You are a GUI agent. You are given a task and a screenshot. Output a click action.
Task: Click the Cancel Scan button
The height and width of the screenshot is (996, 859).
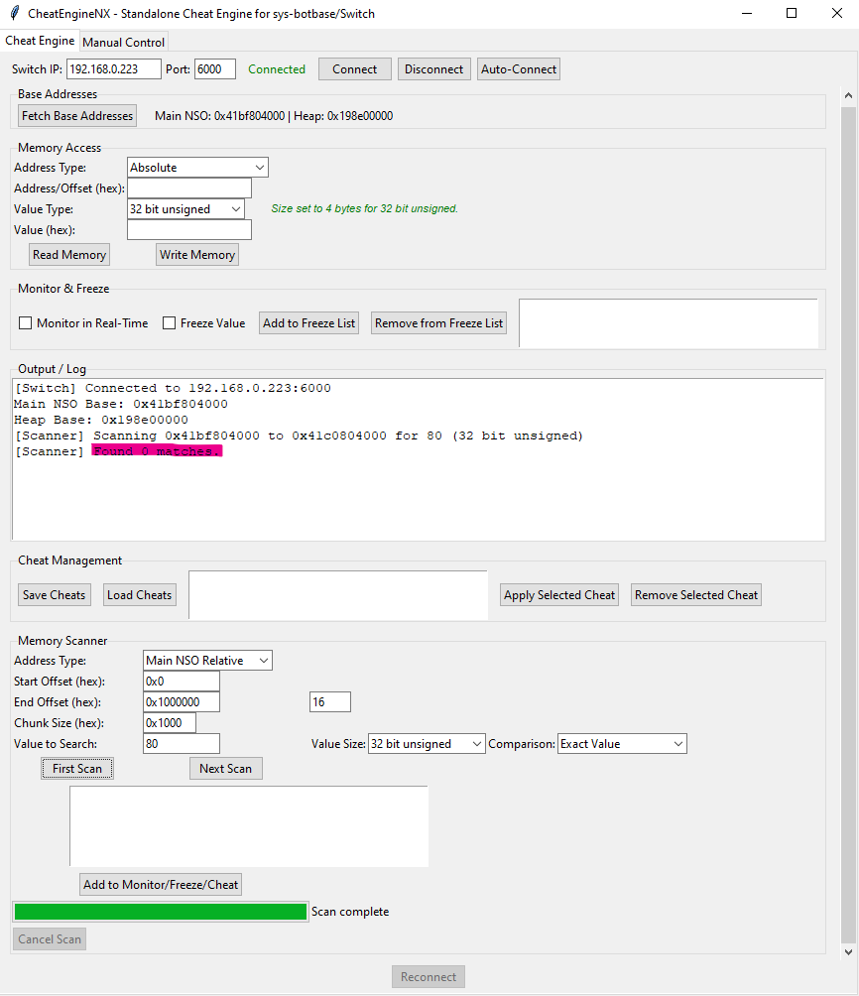[50, 939]
